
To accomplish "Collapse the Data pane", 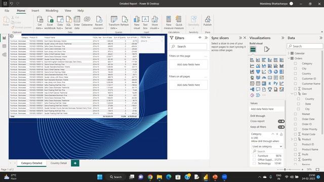I will [x=320, y=38].
